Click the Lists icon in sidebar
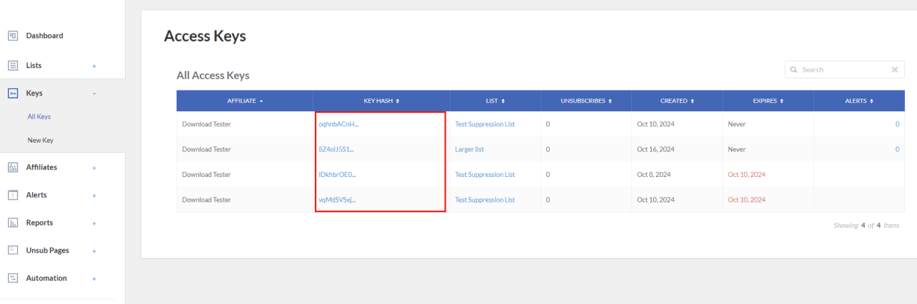The width and height of the screenshot is (917, 304). pyautogui.click(x=13, y=66)
